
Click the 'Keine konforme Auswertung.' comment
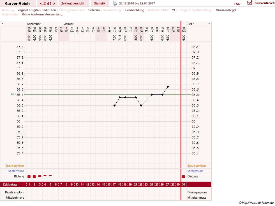tap(42, 14)
